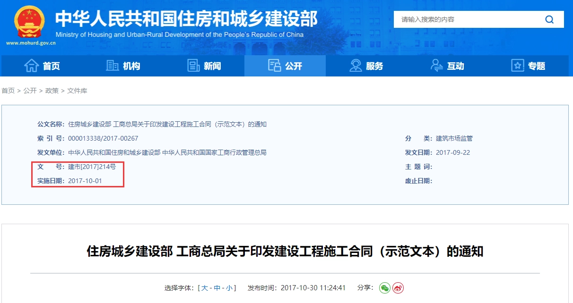Focus the search input field
Image resolution: width=573 pixels, height=303 pixels.
click(466, 19)
